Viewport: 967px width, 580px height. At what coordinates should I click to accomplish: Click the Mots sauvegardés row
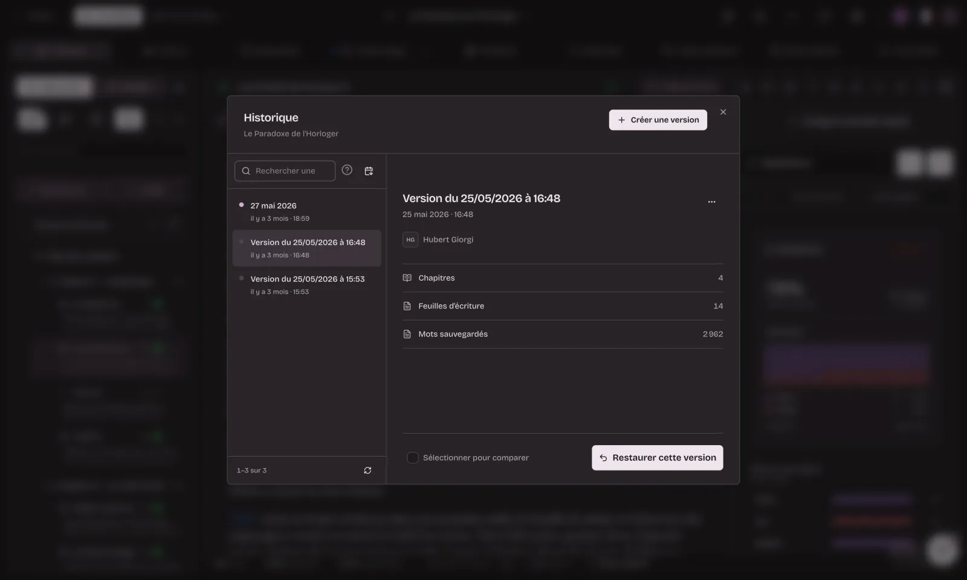point(563,334)
